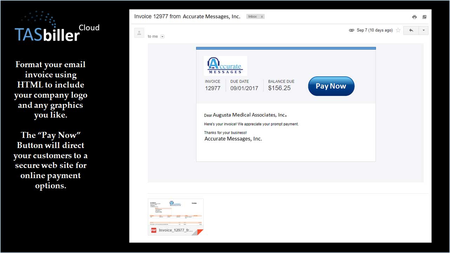The image size is (450, 253).
Task: Click the Accurate Messages logo
Action: tap(226, 66)
